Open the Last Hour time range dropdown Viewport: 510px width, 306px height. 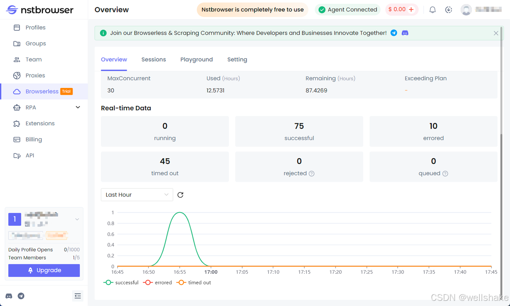coord(137,195)
